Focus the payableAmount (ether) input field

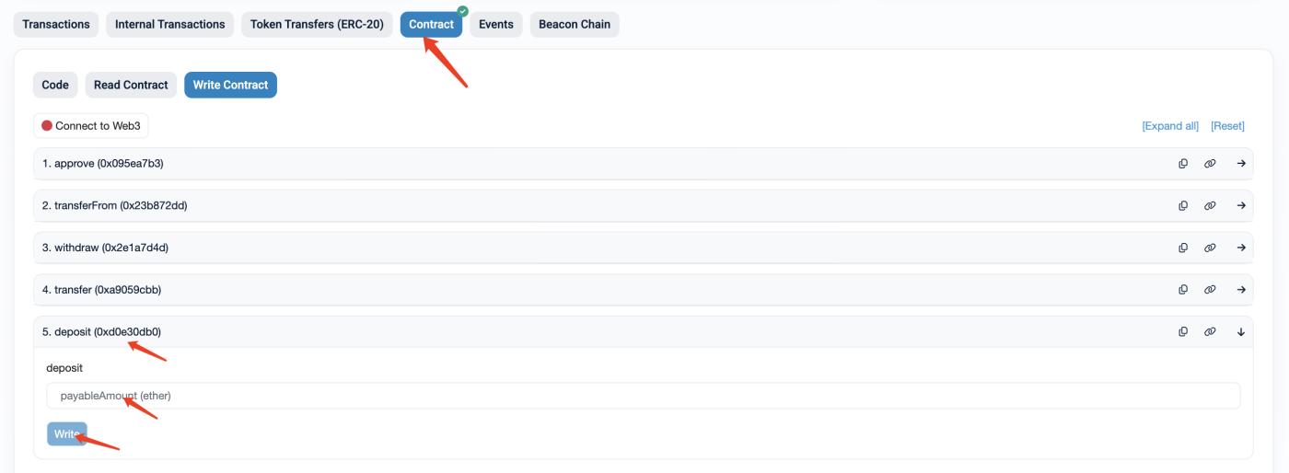(643, 396)
